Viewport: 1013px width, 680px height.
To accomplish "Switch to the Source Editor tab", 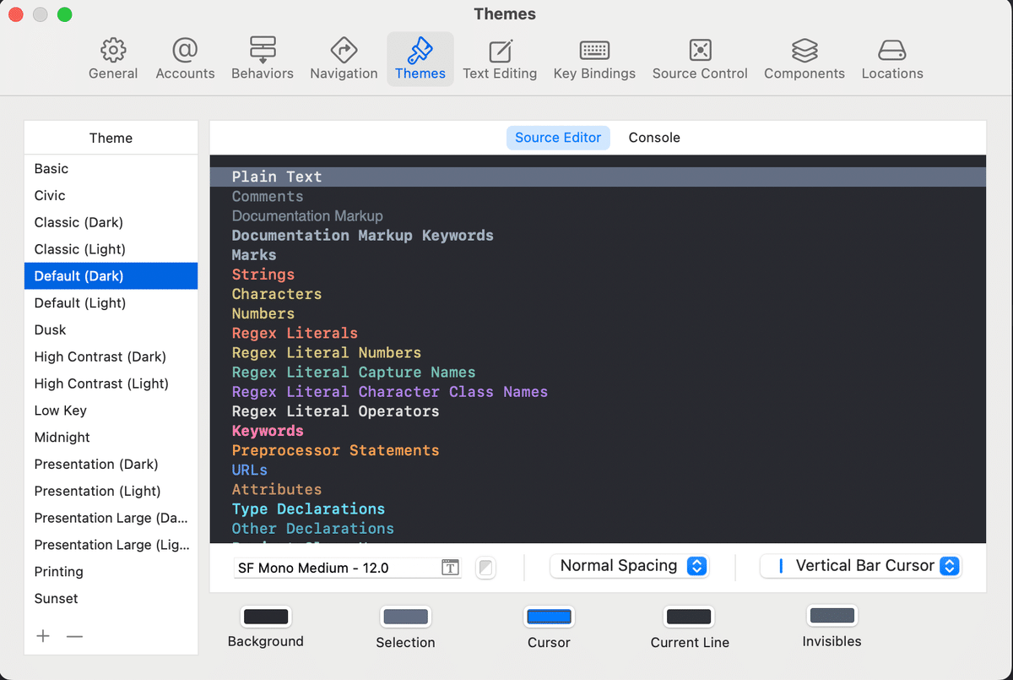I will click(558, 137).
